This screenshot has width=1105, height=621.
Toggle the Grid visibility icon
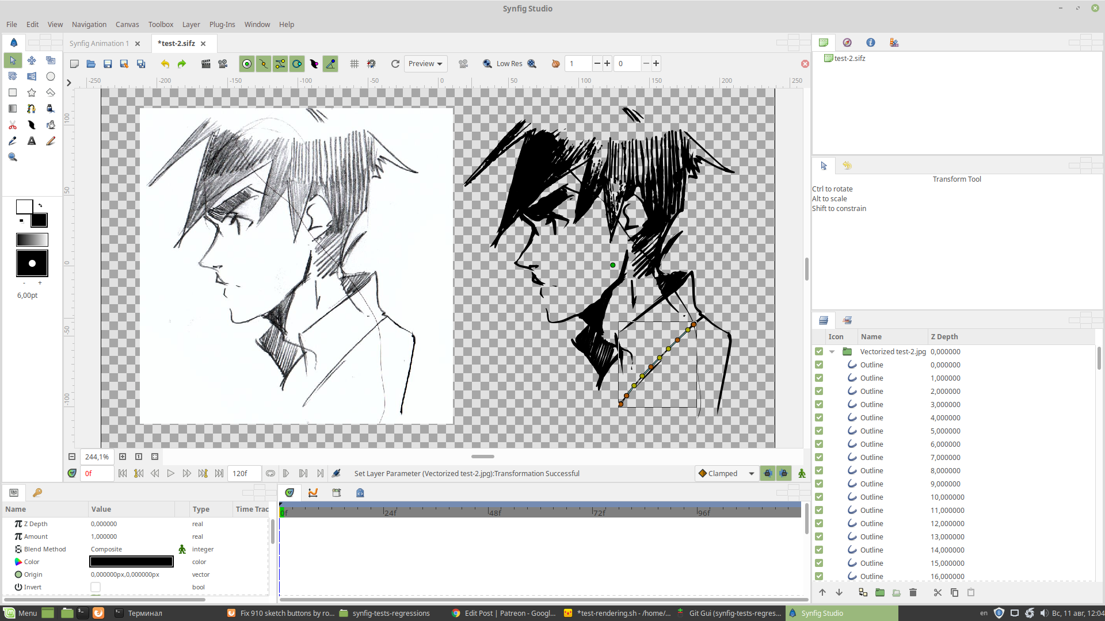pos(354,64)
